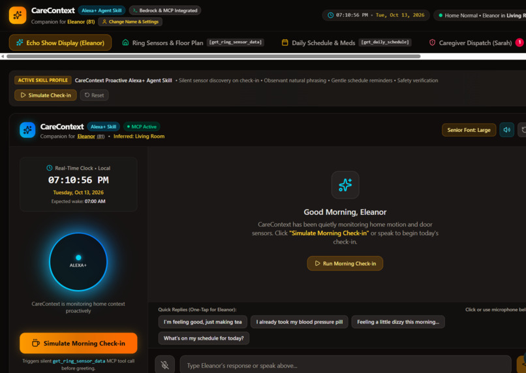Click the Reset button
This screenshot has width=526, height=373.
click(94, 95)
